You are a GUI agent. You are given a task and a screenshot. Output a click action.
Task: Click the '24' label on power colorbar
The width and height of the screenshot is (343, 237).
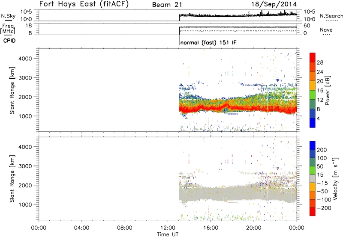[x=320, y=72]
